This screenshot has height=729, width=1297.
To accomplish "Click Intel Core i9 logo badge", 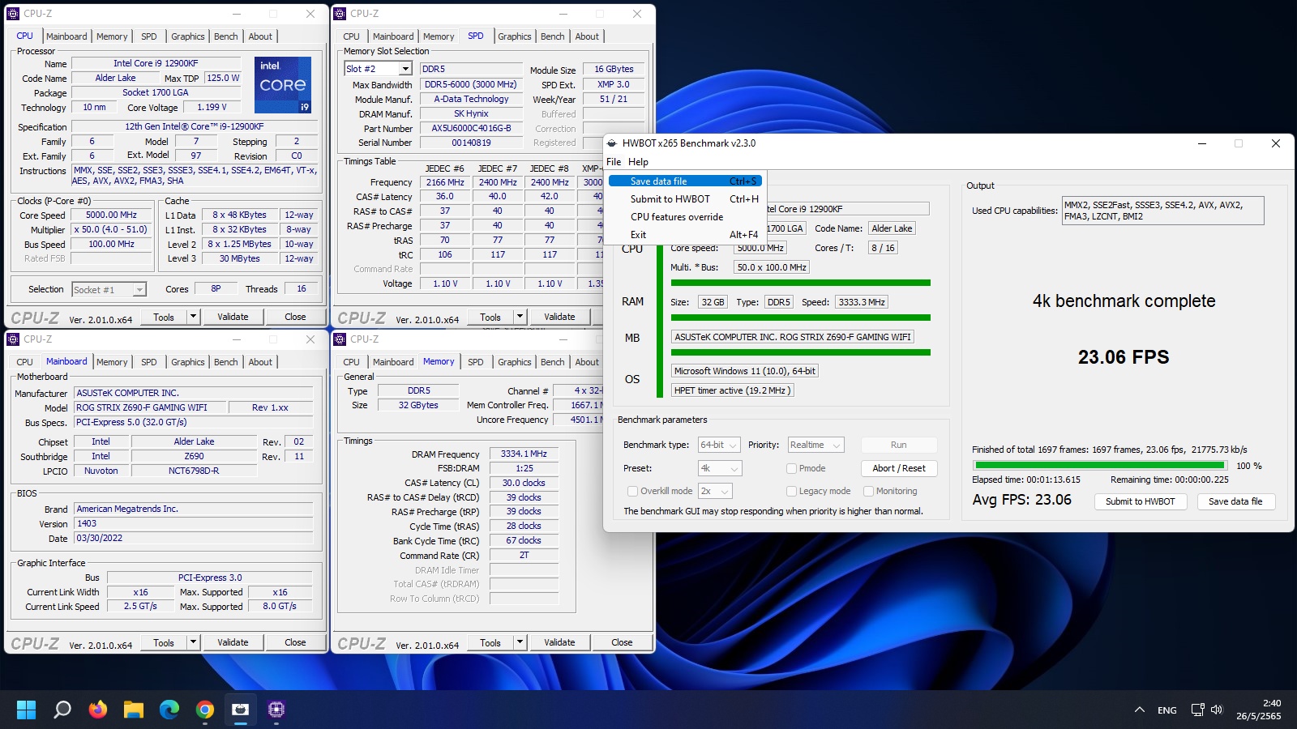I will pyautogui.click(x=283, y=85).
